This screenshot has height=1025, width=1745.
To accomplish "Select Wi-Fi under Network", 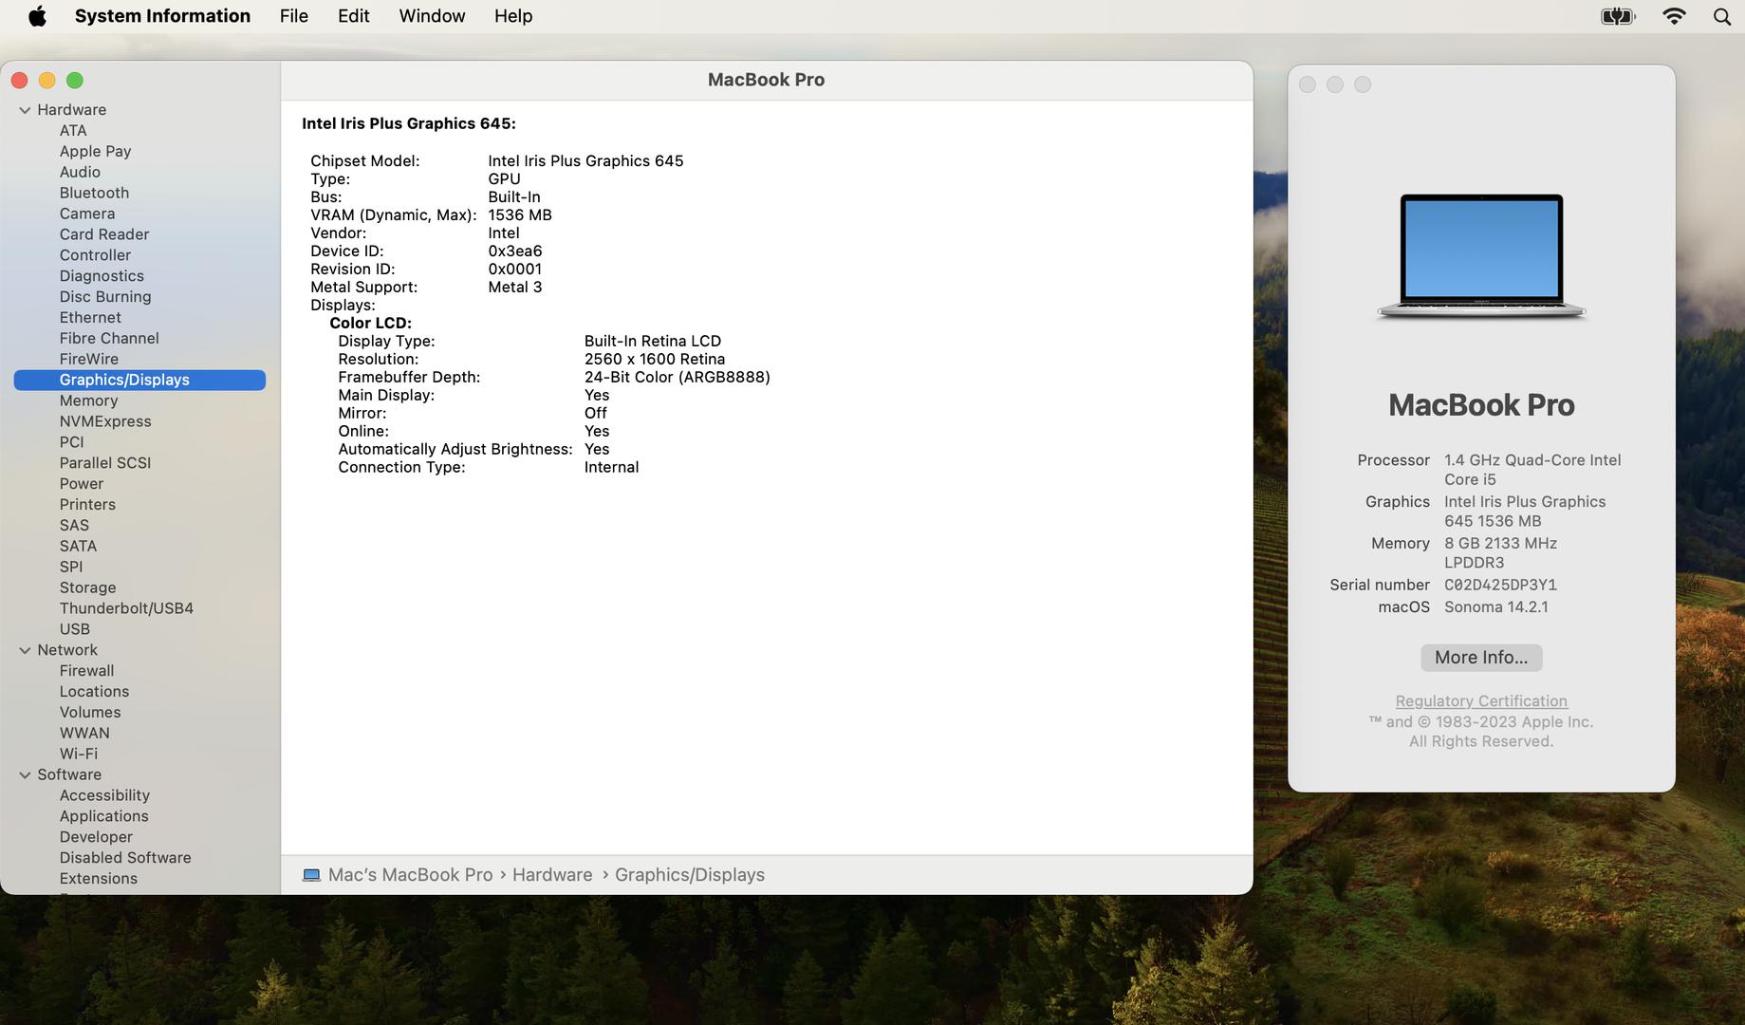I will click(x=79, y=755).
